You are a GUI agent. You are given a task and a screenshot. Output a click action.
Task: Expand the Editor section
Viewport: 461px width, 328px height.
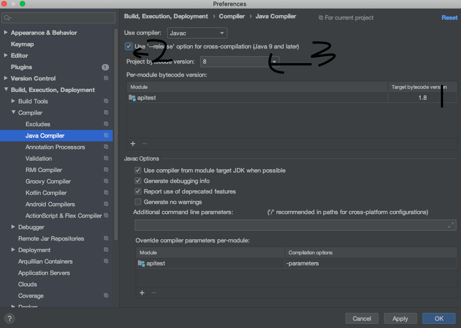(x=5, y=55)
